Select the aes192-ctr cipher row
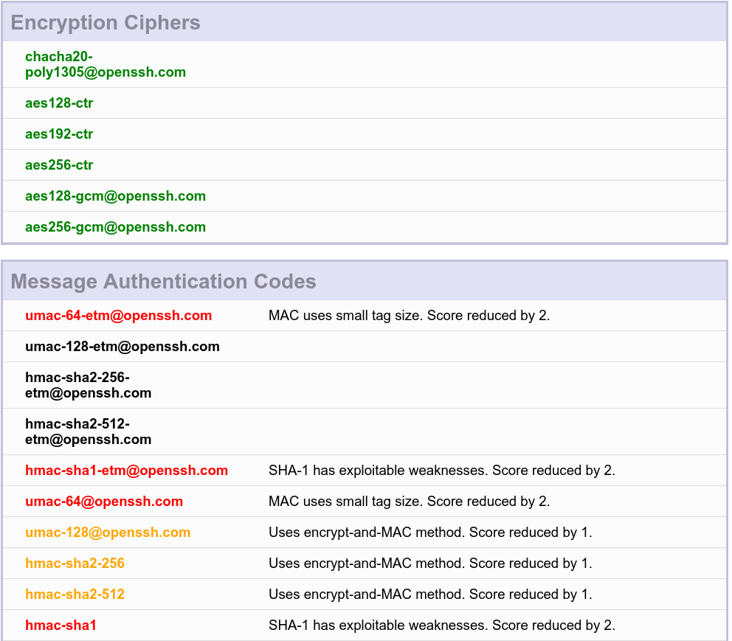The height and width of the screenshot is (641, 732). coord(59,134)
